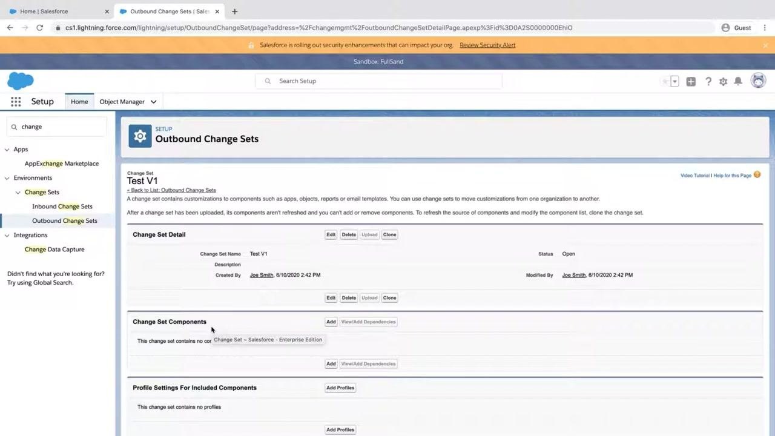Dismiss the security alert banner
Viewport: 775px width, 436px height.
pos(765,45)
